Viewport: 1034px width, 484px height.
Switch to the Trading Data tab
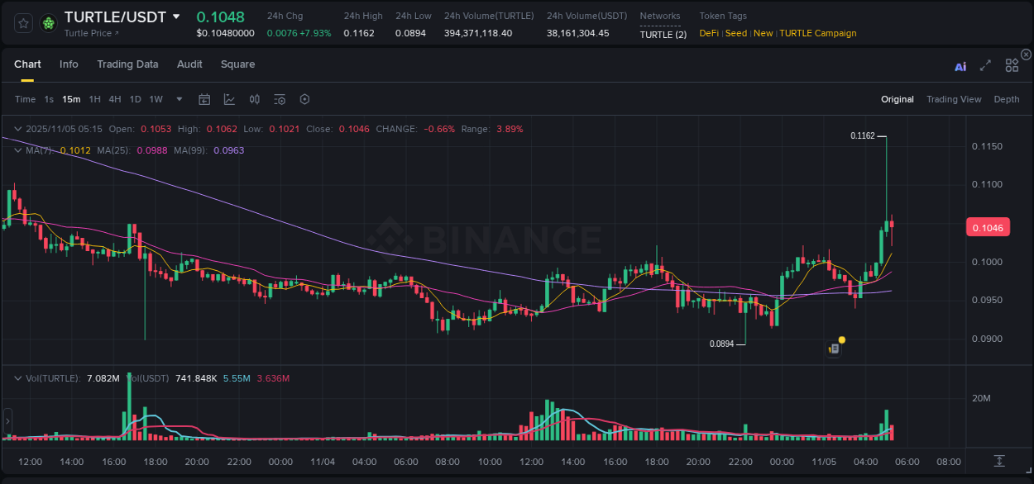(x=128, y=64)
